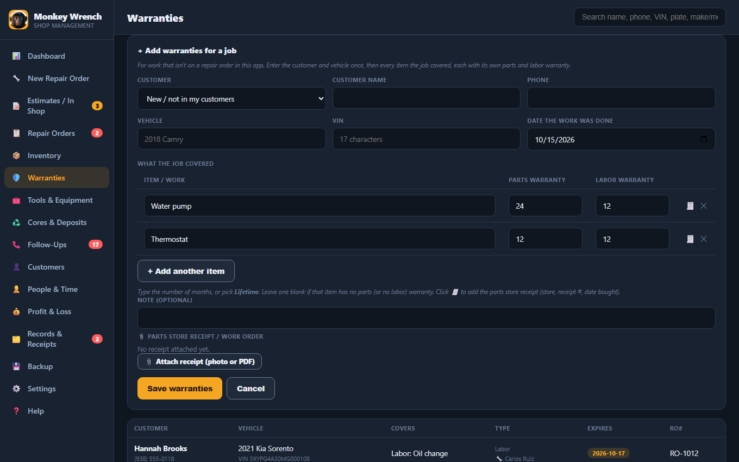Click the Dashboard sidebar icon

pos(16,56)
